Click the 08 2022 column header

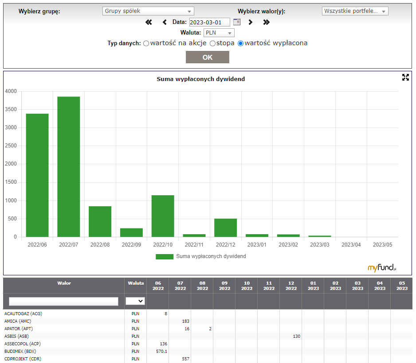tap(202, 286)
